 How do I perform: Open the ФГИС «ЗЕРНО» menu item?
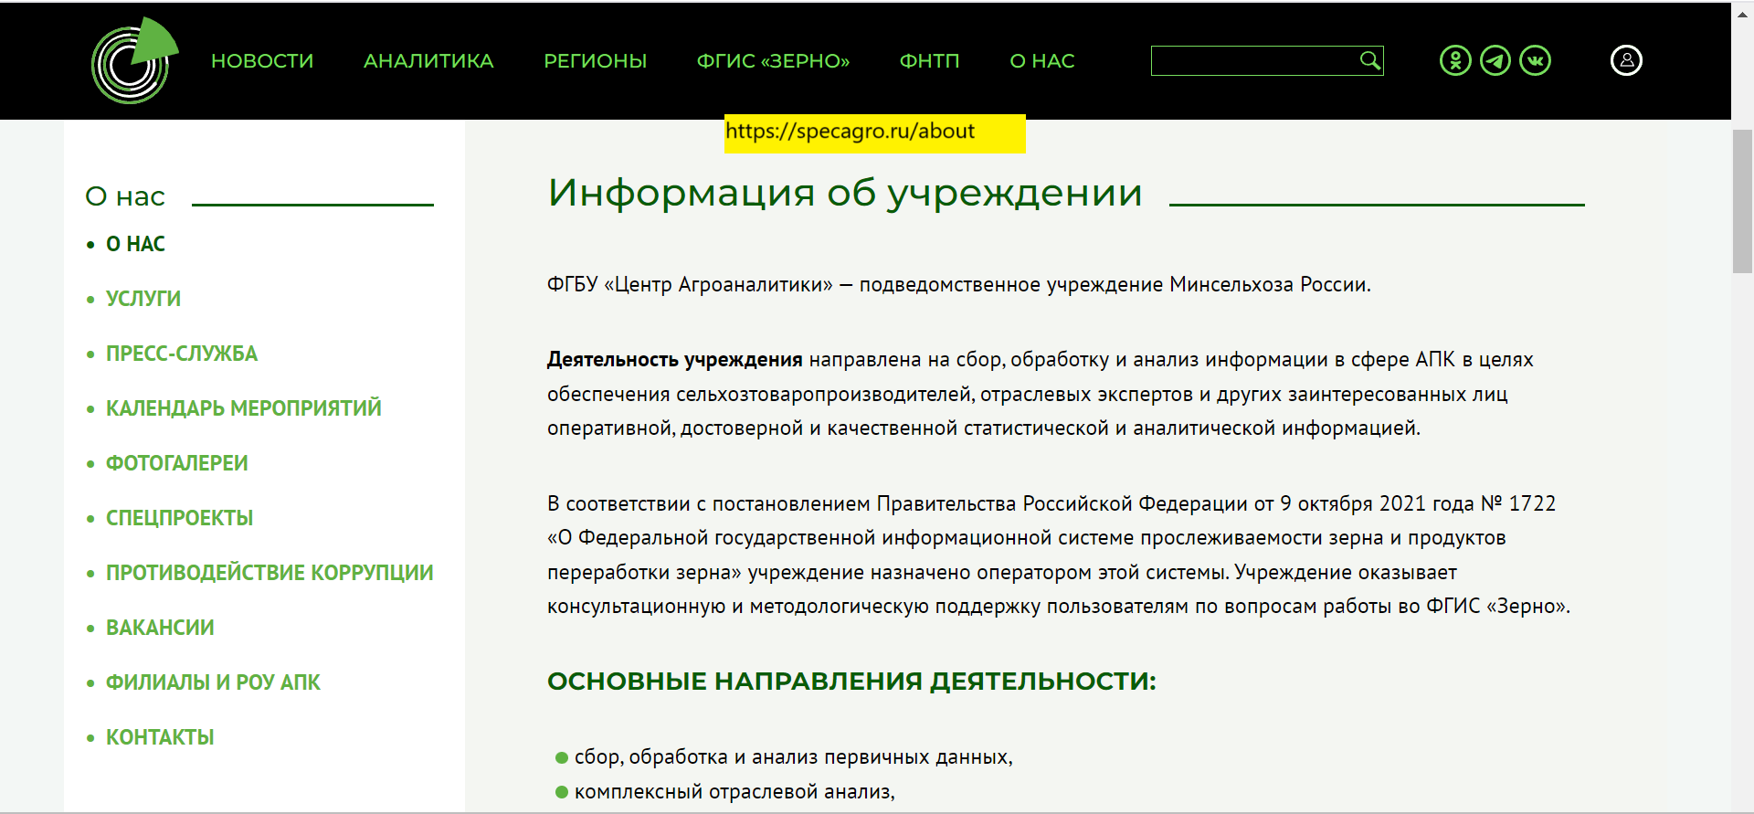[773, 61]
